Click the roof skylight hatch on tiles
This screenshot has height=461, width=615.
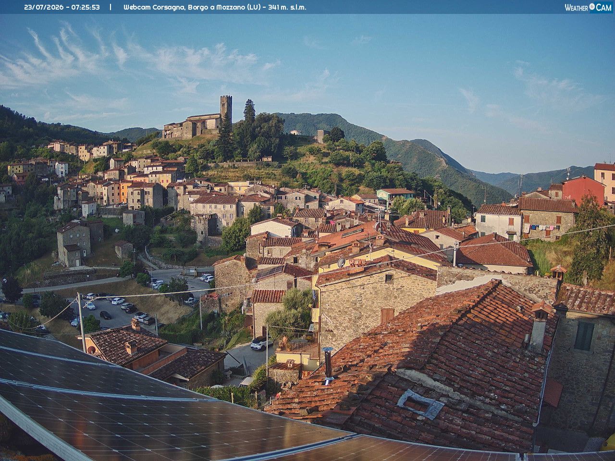421,403
